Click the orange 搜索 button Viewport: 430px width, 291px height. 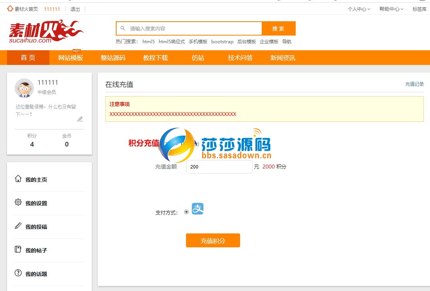279,29
